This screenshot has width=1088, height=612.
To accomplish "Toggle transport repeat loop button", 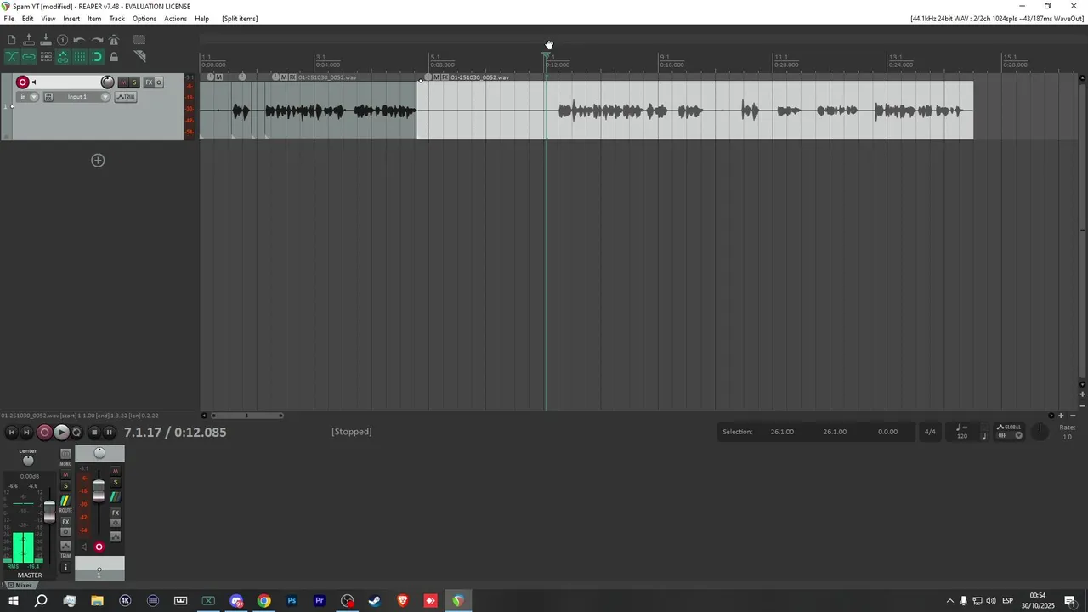I will pyautogui.click(x=76, y=433).
